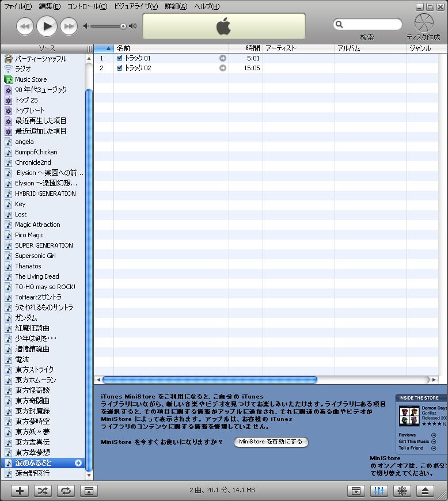
Task: Click the Reviews link in MiniStore
Action: (407, 435)
